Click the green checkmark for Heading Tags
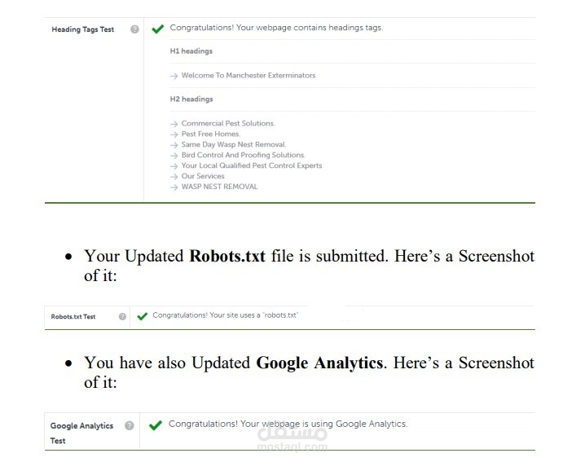 tap(158, 29)
